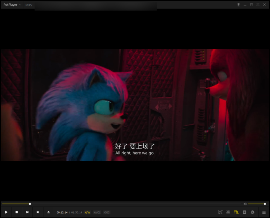Open the PotPlayer main menu dropdown

pyautogui.click(x=12, y=5)
